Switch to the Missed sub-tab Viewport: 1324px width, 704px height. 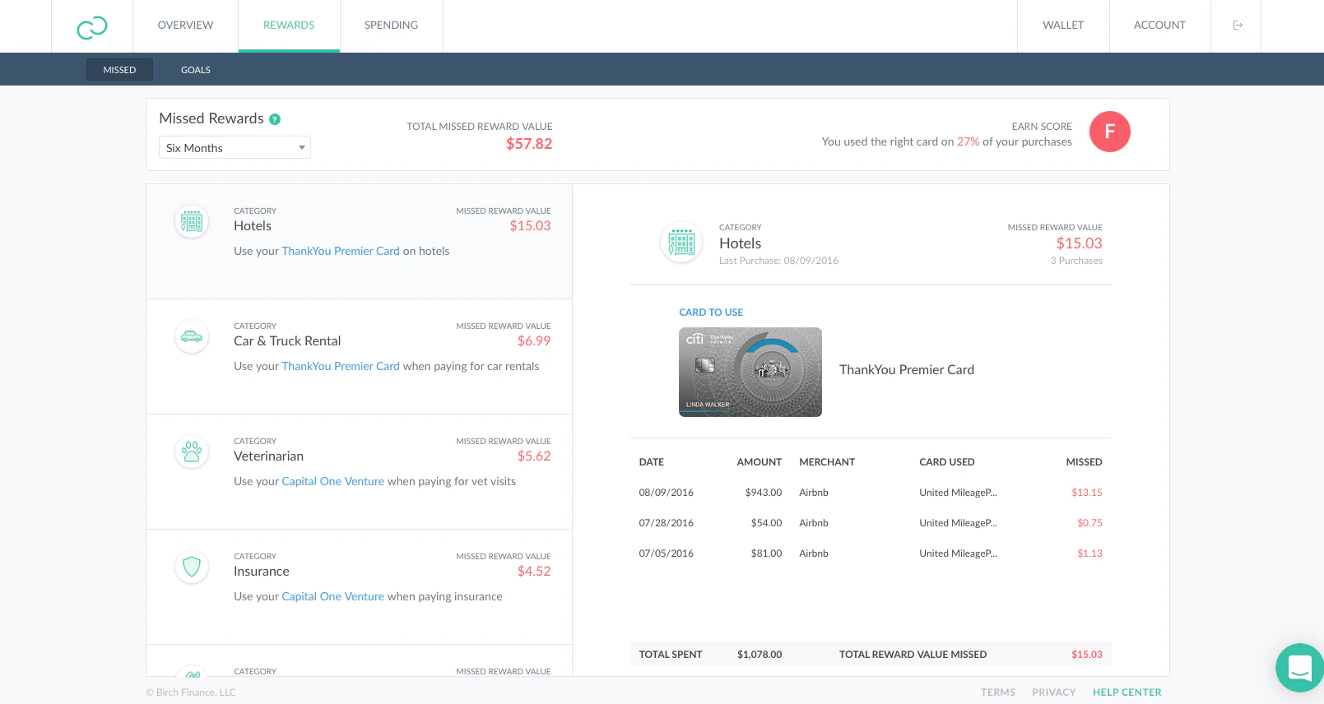[x=119, y=70]
